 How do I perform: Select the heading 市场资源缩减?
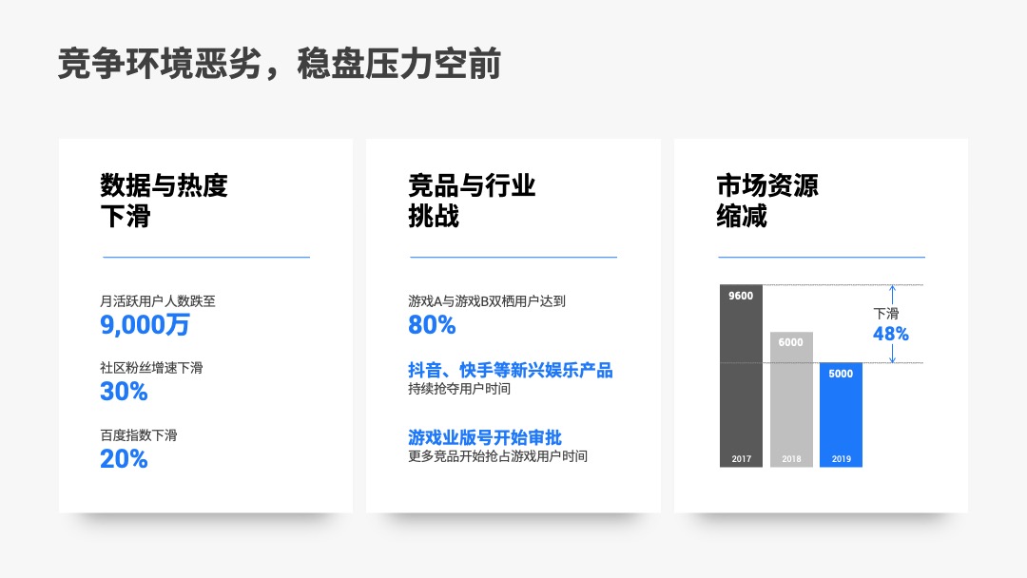point(767,201)
